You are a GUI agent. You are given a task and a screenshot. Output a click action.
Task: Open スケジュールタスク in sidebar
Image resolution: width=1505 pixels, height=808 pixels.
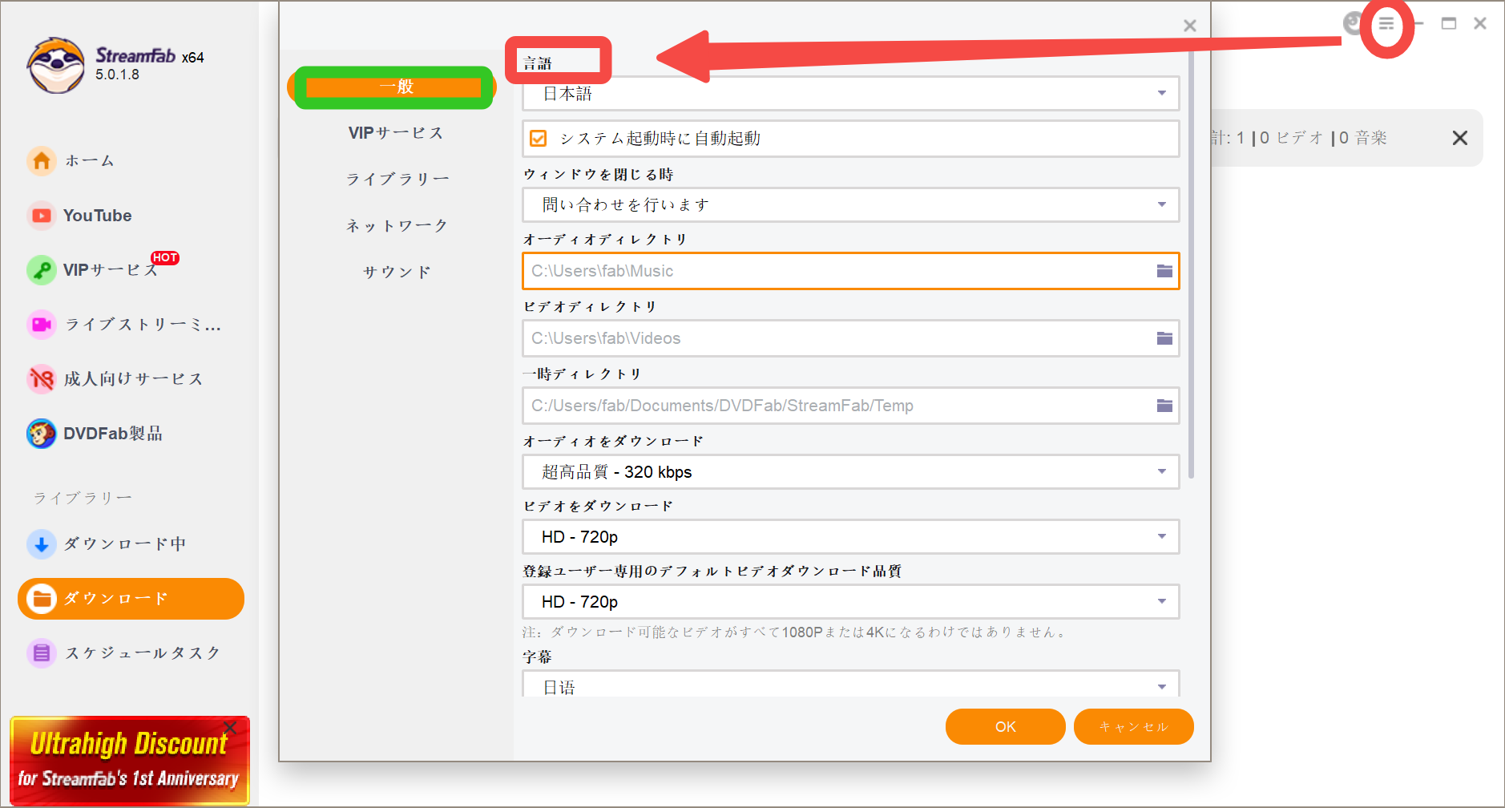point(143,653)
